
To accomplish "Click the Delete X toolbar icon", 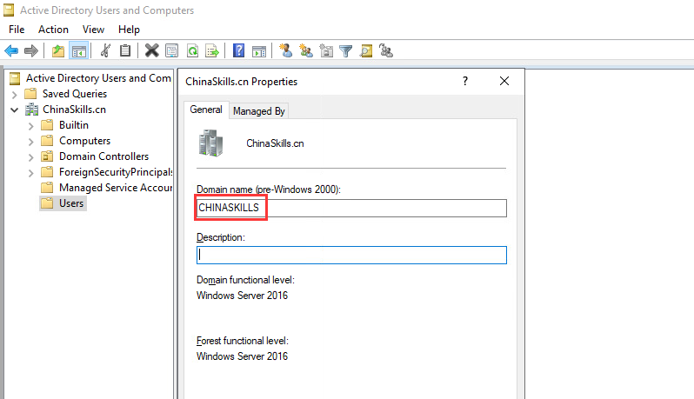I will coord(151,51).
